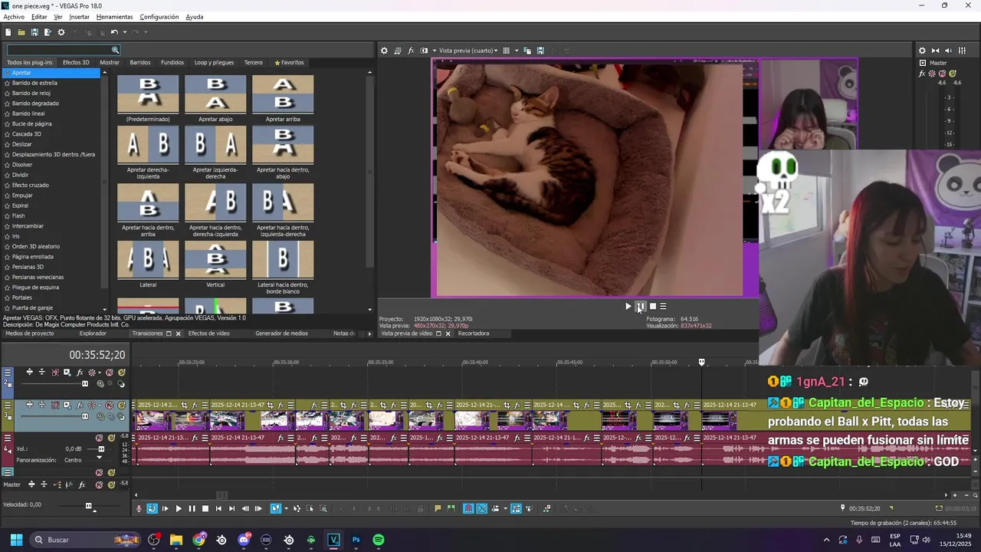981x552 pixels.
Task: Pause playback in timeline transport
Action: point(192,508)
